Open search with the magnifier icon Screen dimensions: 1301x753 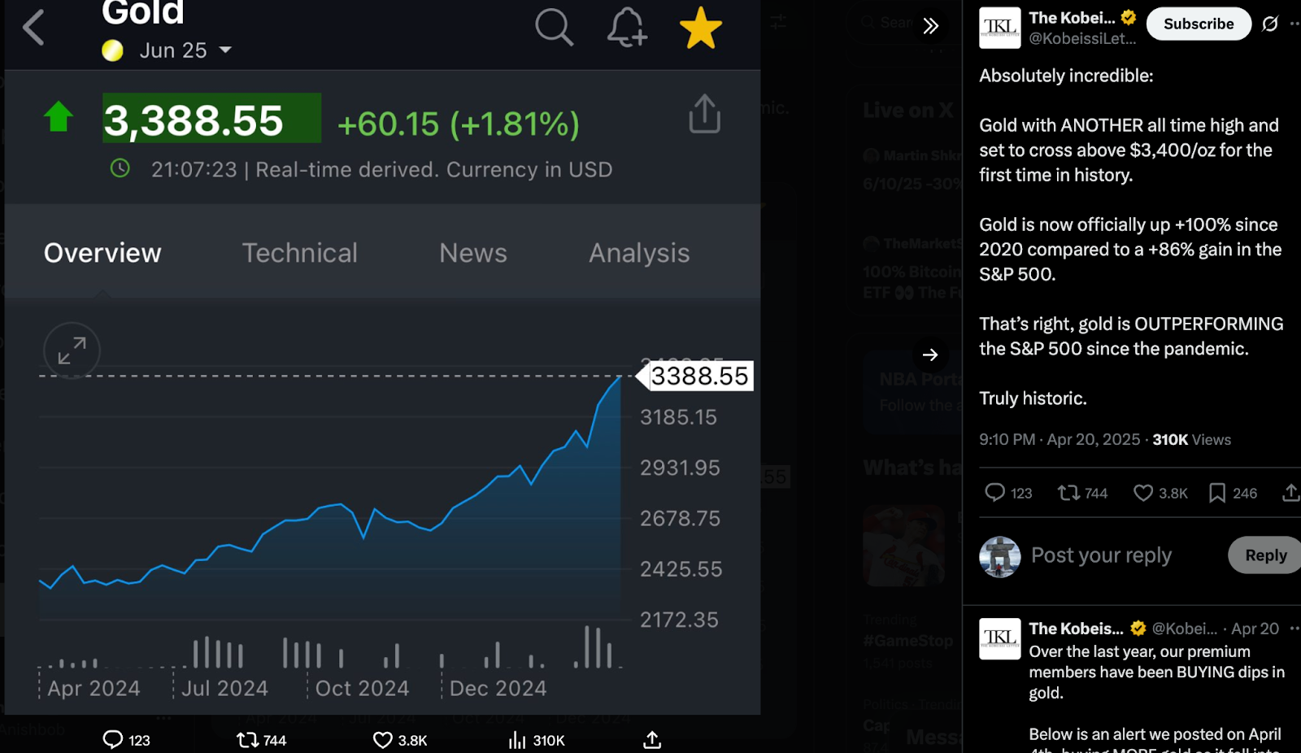pos(555,28)
